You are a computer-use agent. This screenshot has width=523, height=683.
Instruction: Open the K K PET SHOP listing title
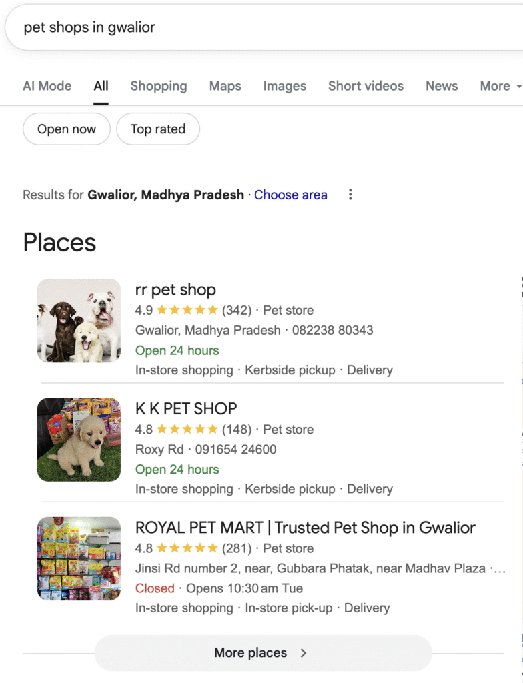coord(186,408)
